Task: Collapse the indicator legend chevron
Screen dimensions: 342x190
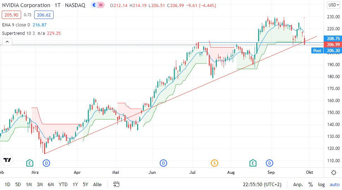Action: pyautogui.click(x=7, y=42)
